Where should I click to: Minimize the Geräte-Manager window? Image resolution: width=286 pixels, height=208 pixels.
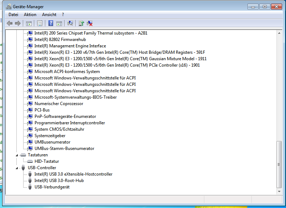tap(253, 7)
